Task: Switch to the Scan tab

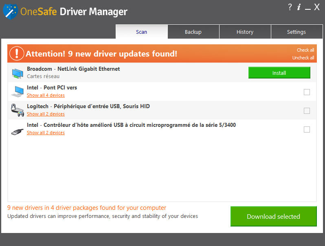Action: [x=142, y=32]
